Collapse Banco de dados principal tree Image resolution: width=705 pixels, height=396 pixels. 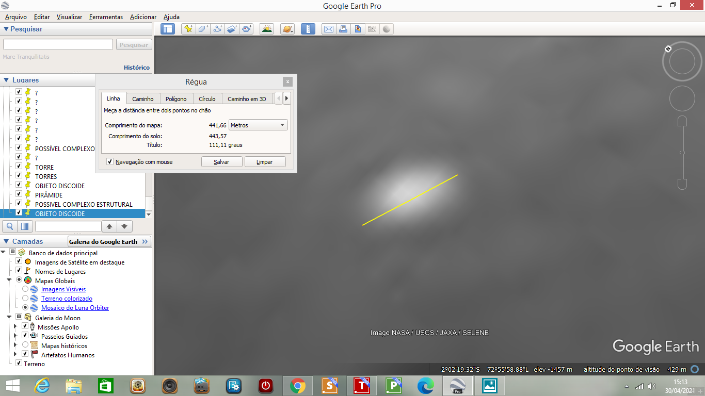(x=4, y=252)
